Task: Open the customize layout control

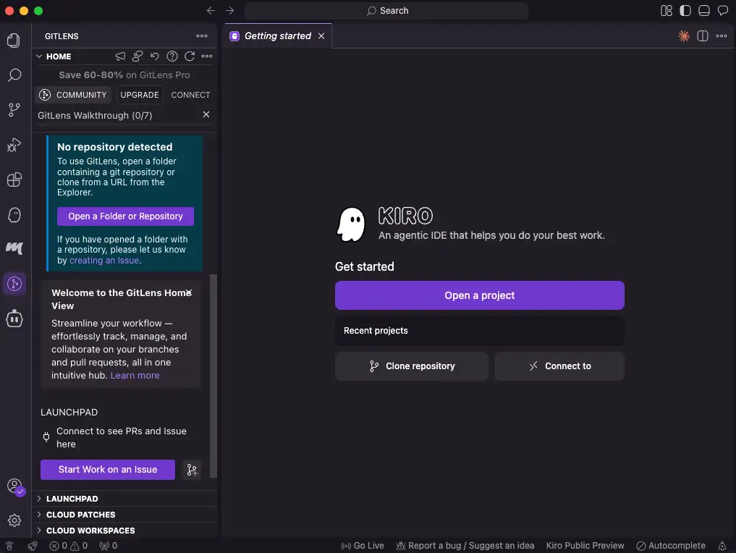Action: coord(667,11)
